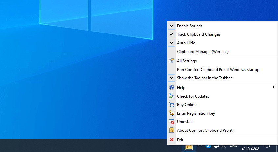Open the Action Center notification icon
This screenshot has height=152, width=278.
(x=267, y=146)
